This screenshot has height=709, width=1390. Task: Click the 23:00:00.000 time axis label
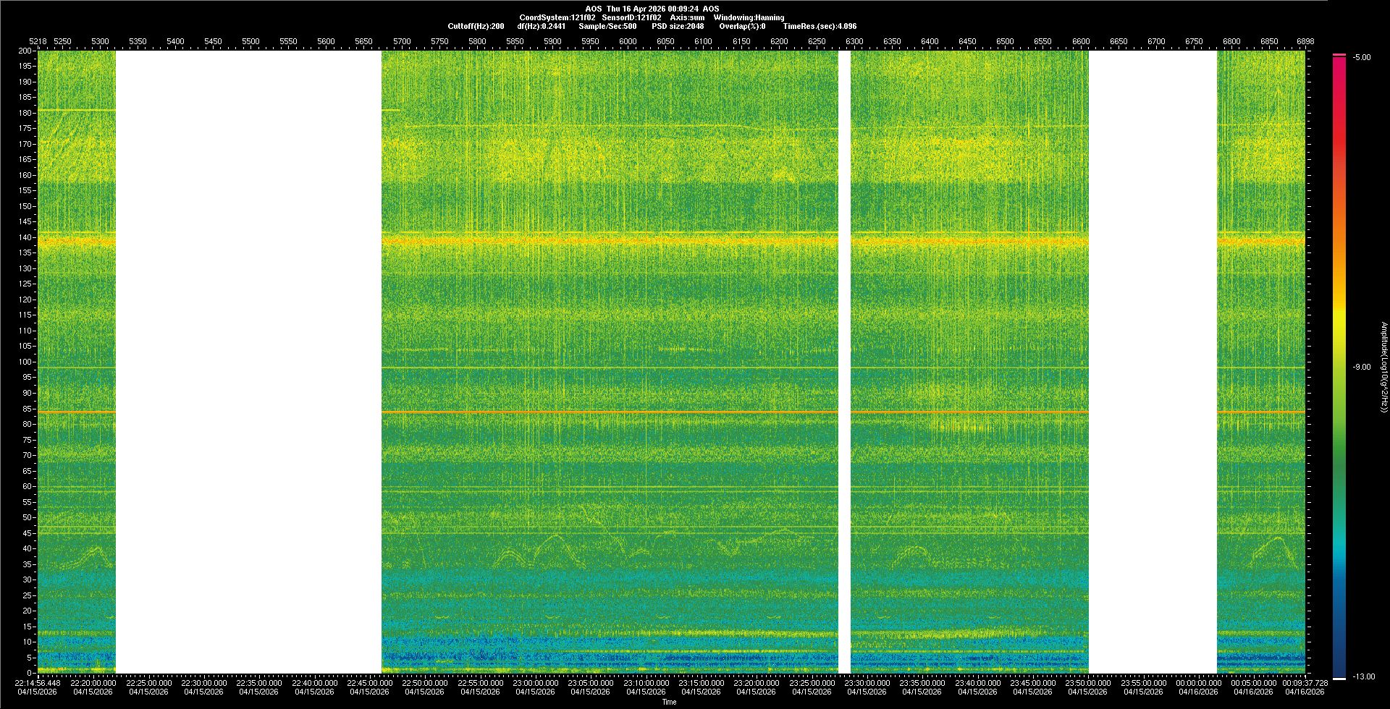tap(536, 683)
